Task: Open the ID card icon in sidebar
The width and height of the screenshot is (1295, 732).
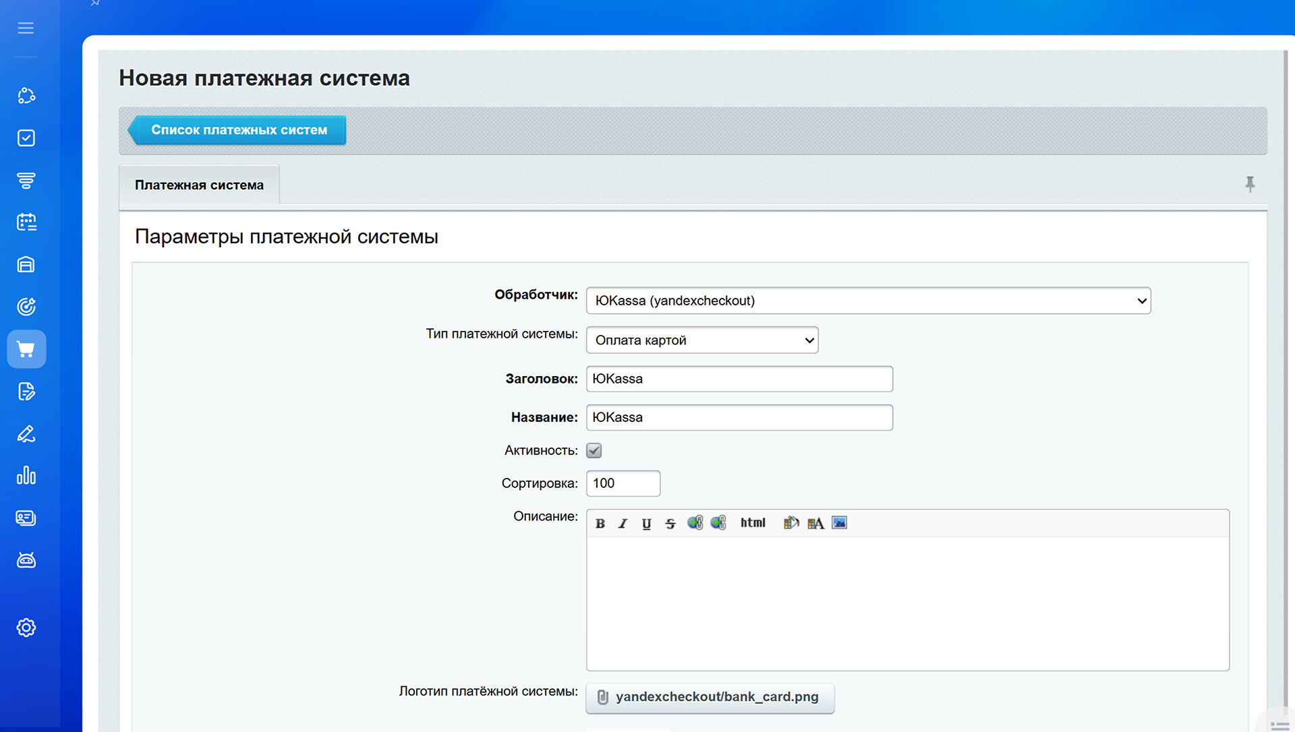Action: 26,518
